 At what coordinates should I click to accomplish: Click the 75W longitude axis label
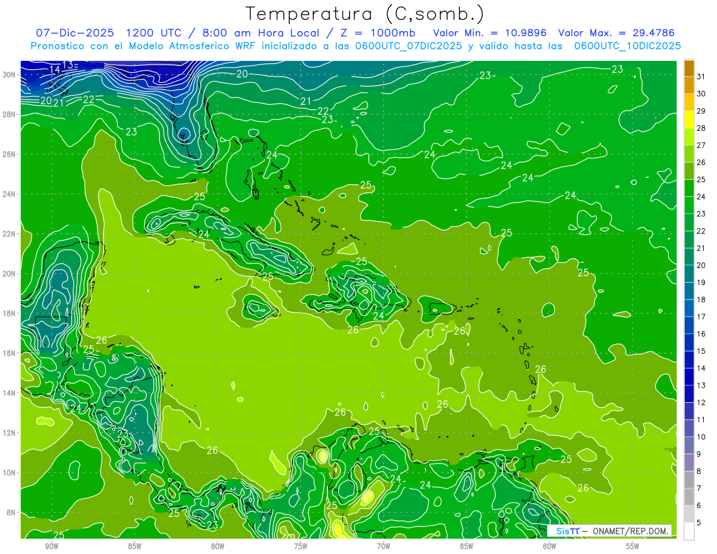tap(301, 546)
